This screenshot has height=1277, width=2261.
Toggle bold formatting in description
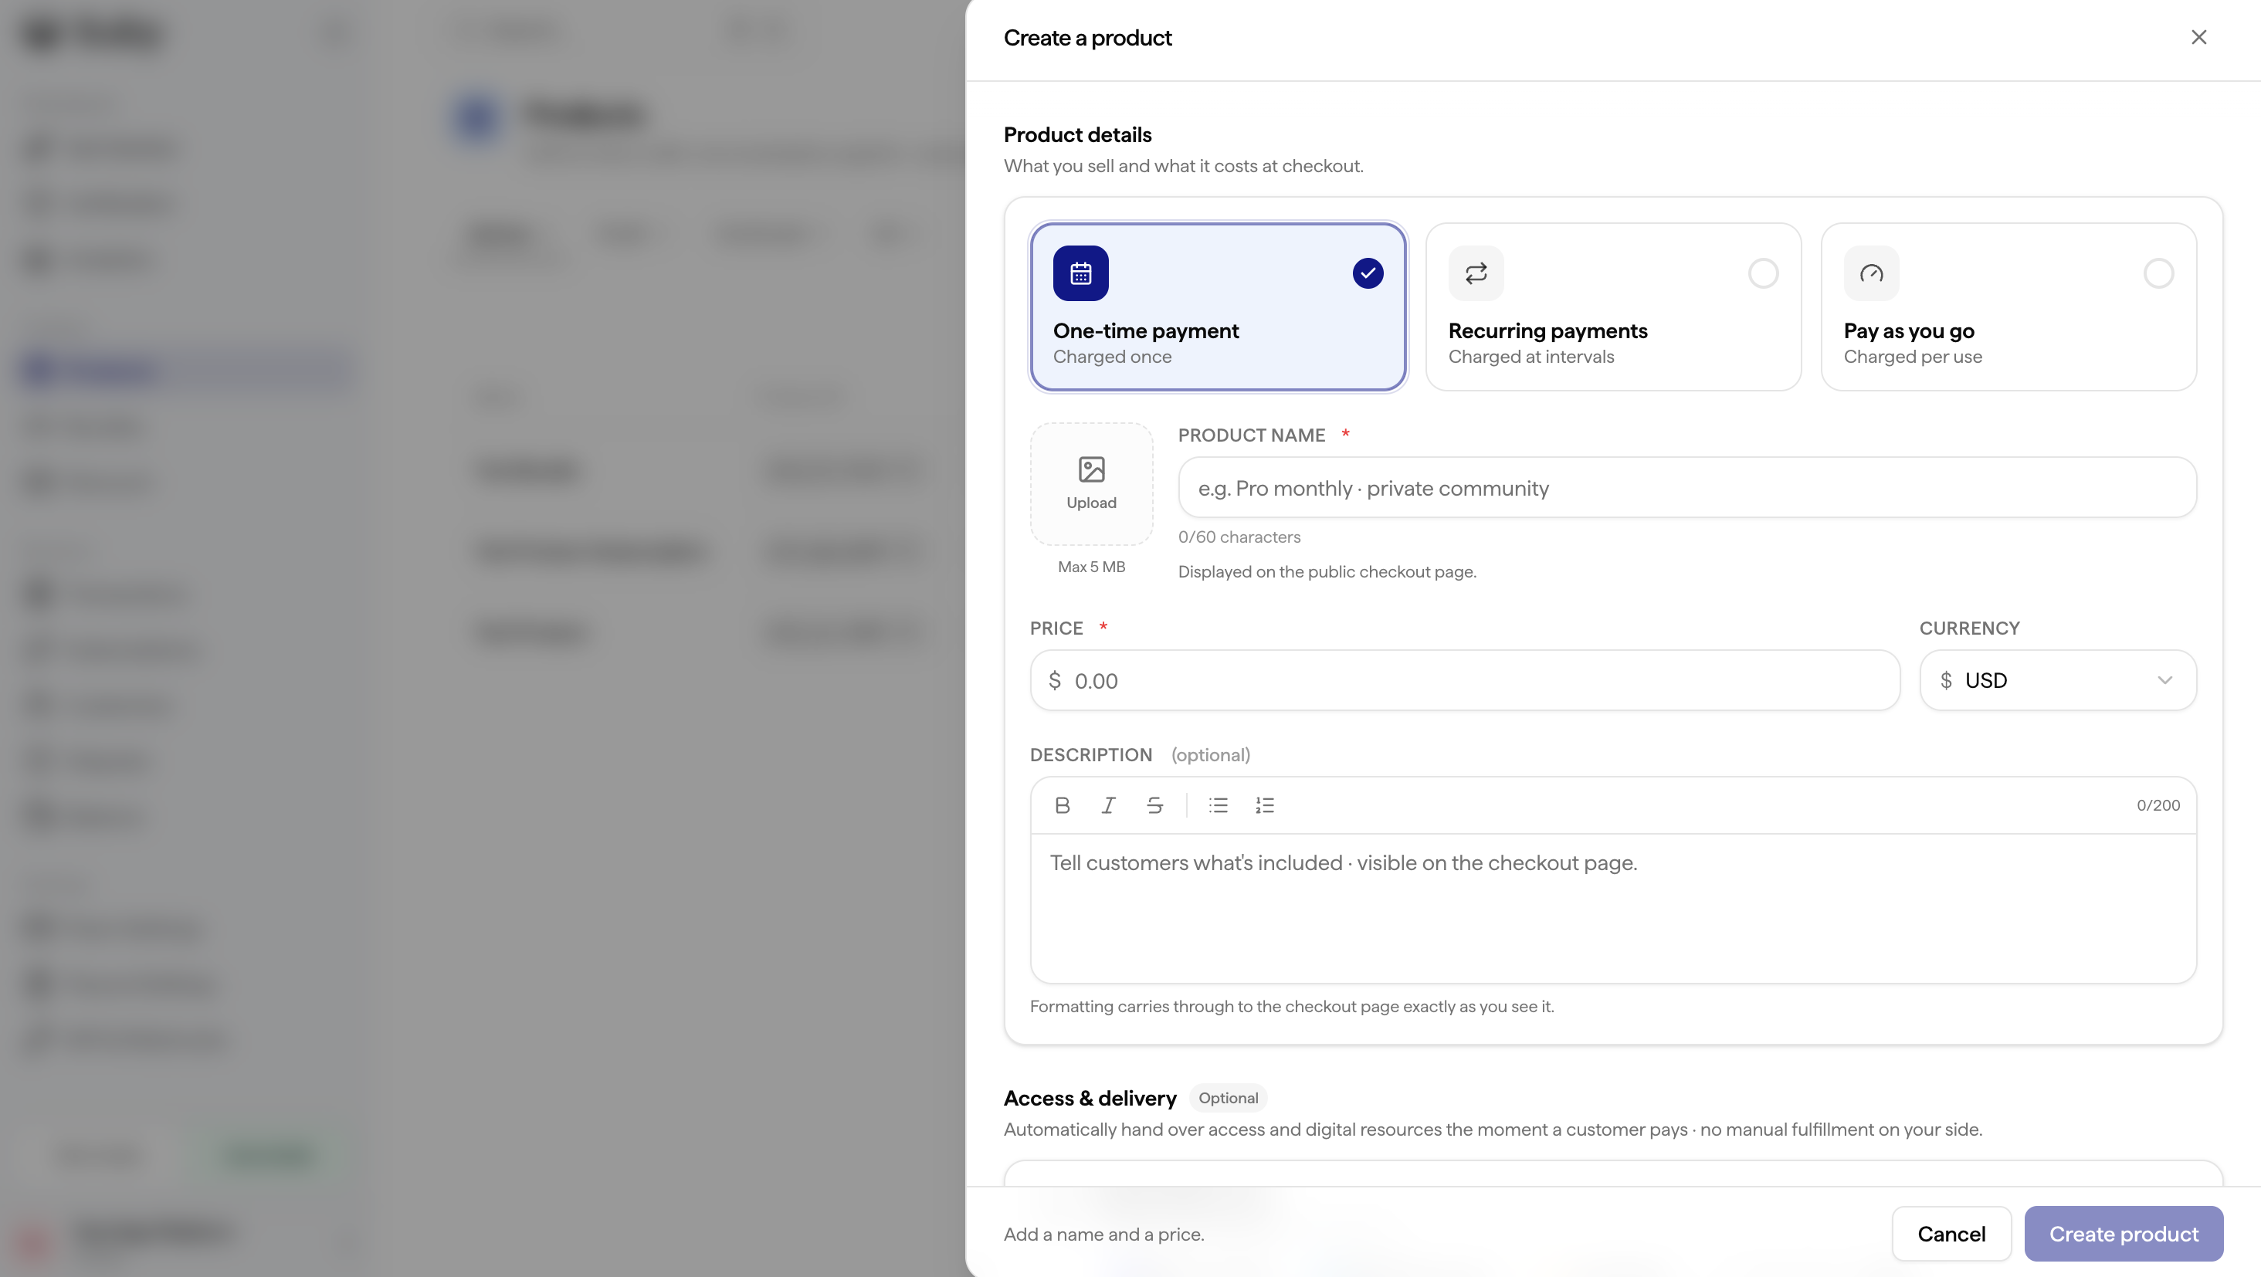1062,804
